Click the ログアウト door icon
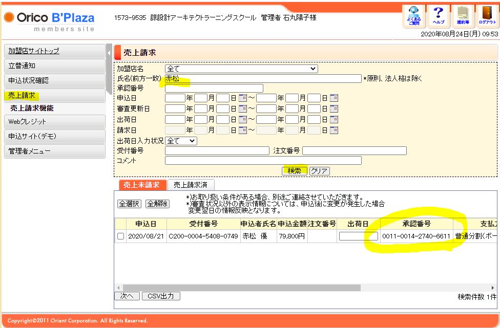This screenshot has height=328, width=500. point(487,15)
